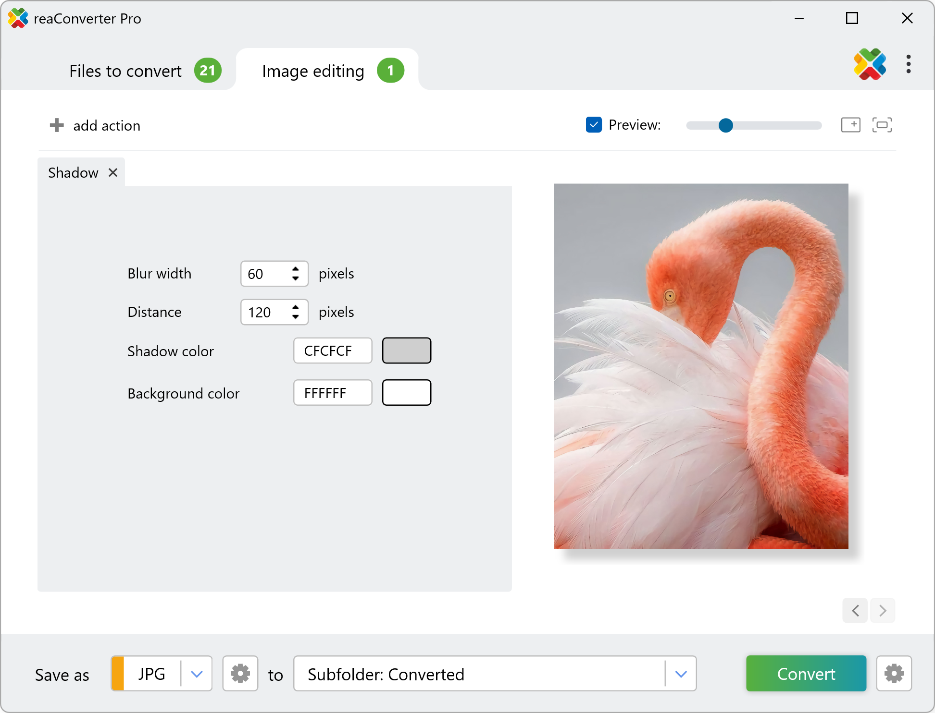Viewport: 935px width, 713px height.
Task: Click the plus icon beside add action
Action: [x=57, y=125]
